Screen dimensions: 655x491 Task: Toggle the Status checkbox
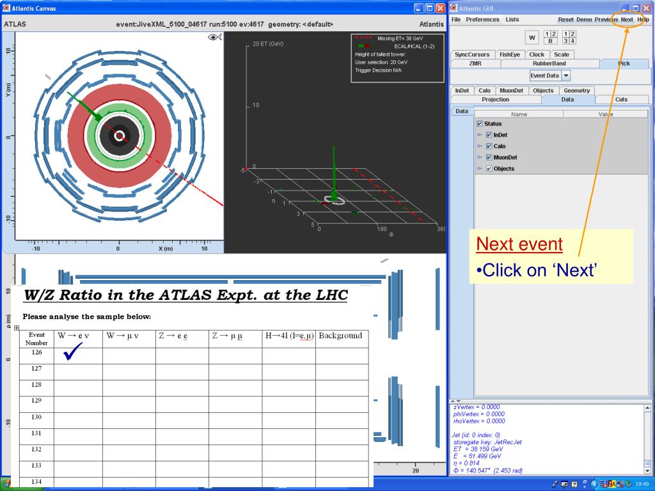click(480, 123)
